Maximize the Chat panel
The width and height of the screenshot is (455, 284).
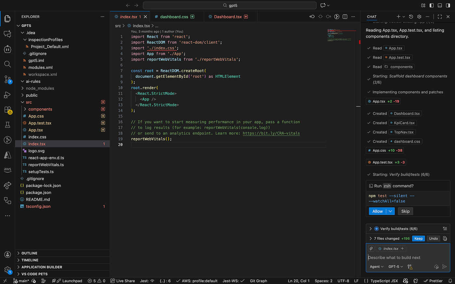tap(440, 17)
